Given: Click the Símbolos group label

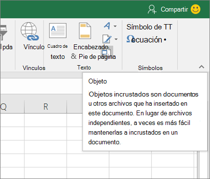Looking at the screenshot, I should pyautogui.click(x=150, y=68).
